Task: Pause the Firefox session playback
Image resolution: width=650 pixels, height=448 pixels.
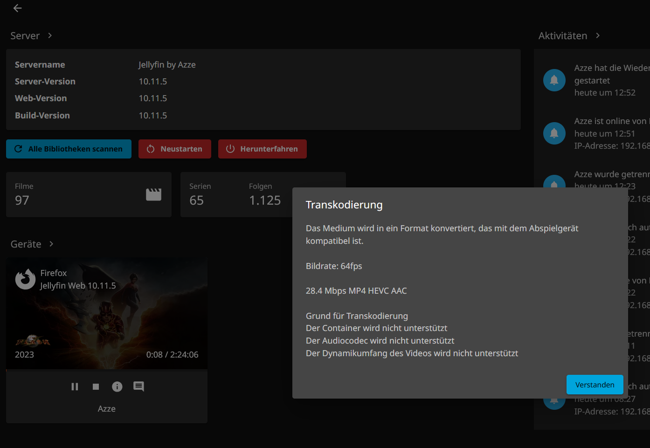Action: [75, 386]
